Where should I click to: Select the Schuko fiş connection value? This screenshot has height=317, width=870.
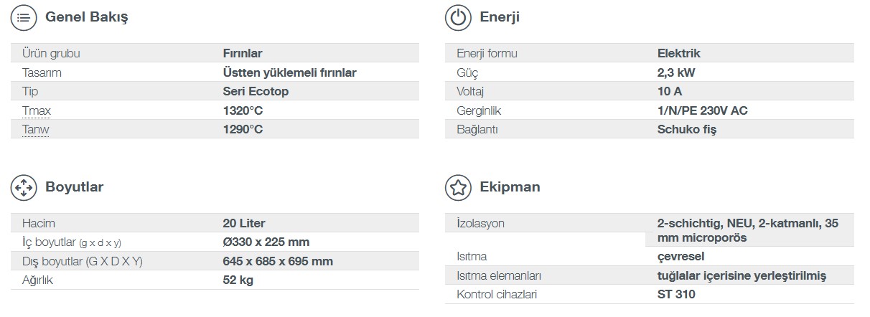coord(687,130)
